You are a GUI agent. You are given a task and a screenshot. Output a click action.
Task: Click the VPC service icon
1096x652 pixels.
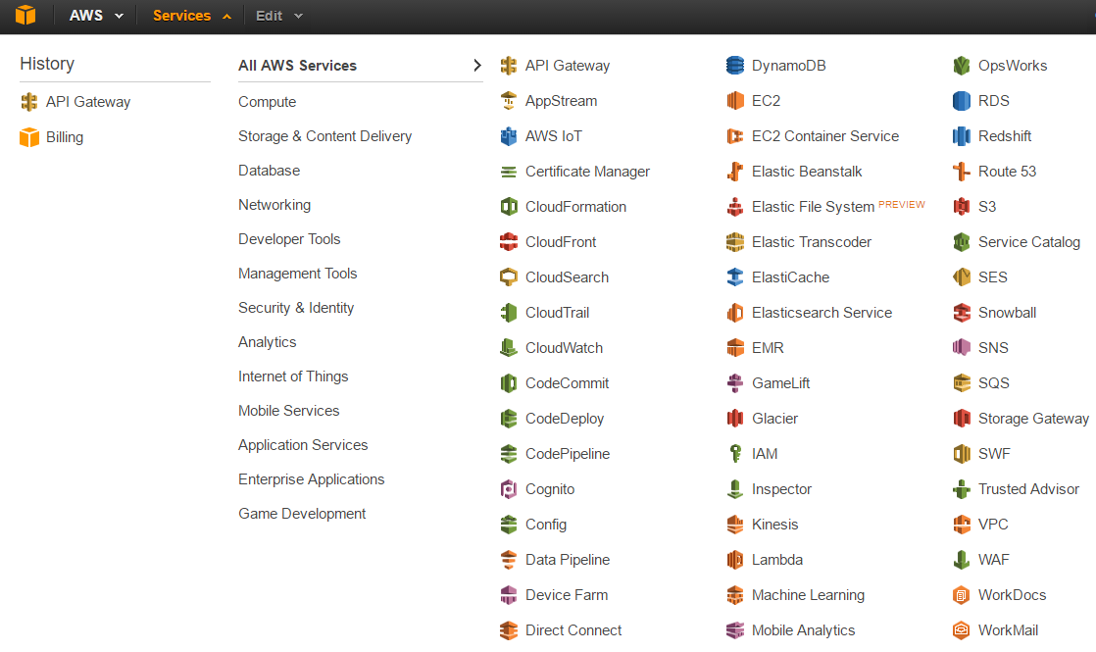click(x=962, y=525)
